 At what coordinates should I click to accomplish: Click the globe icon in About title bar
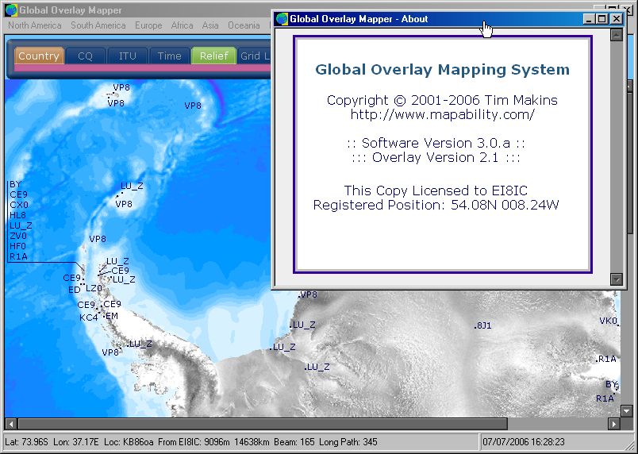click(282, 19)
